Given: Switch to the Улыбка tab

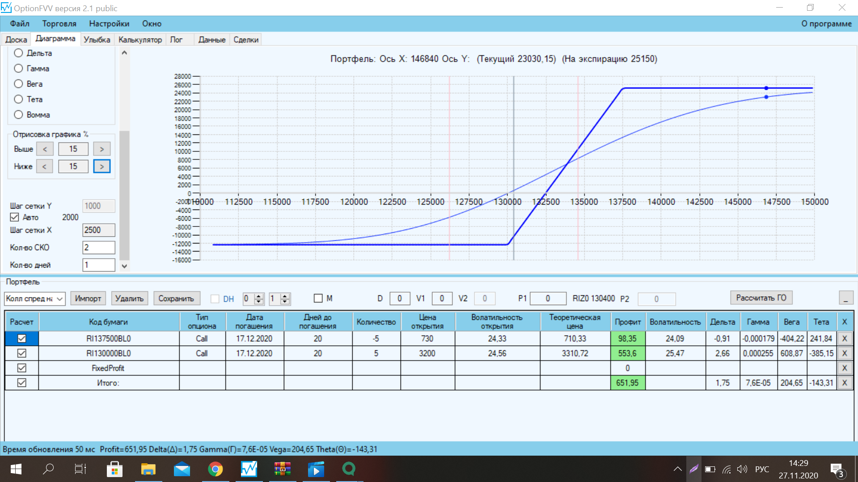Looking at the screenshot, I should [97, 40].
